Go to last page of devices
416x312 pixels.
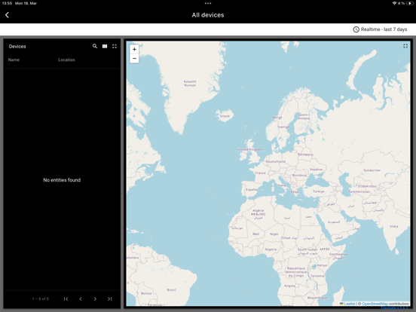109,299
